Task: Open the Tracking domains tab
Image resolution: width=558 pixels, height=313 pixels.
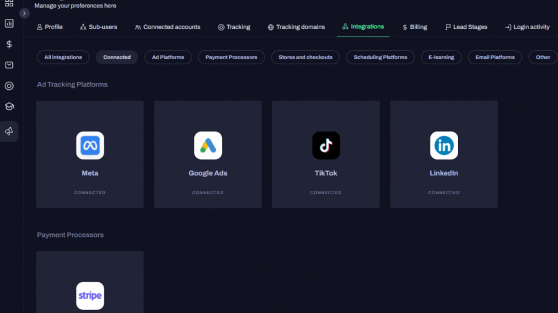Action: click(296, 27)
